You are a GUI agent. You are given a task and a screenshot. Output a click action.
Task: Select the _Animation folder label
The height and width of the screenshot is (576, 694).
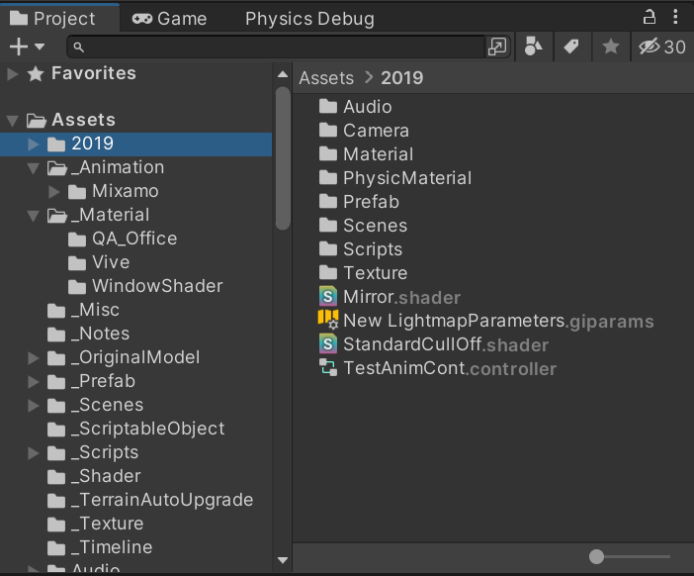tap(117, 168)
